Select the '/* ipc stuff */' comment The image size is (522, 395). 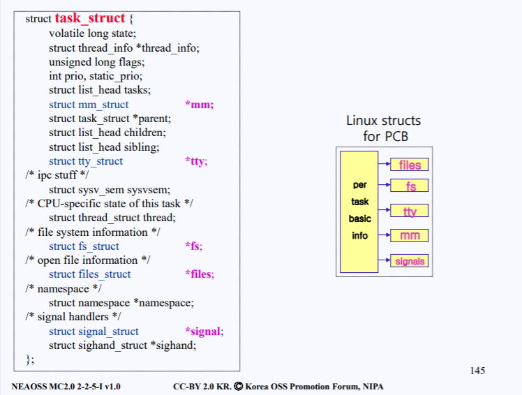pos(57,175)
